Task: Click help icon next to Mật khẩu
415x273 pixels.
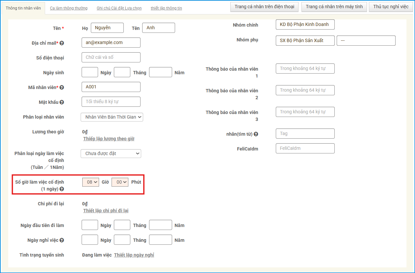Action: (62, 102)
